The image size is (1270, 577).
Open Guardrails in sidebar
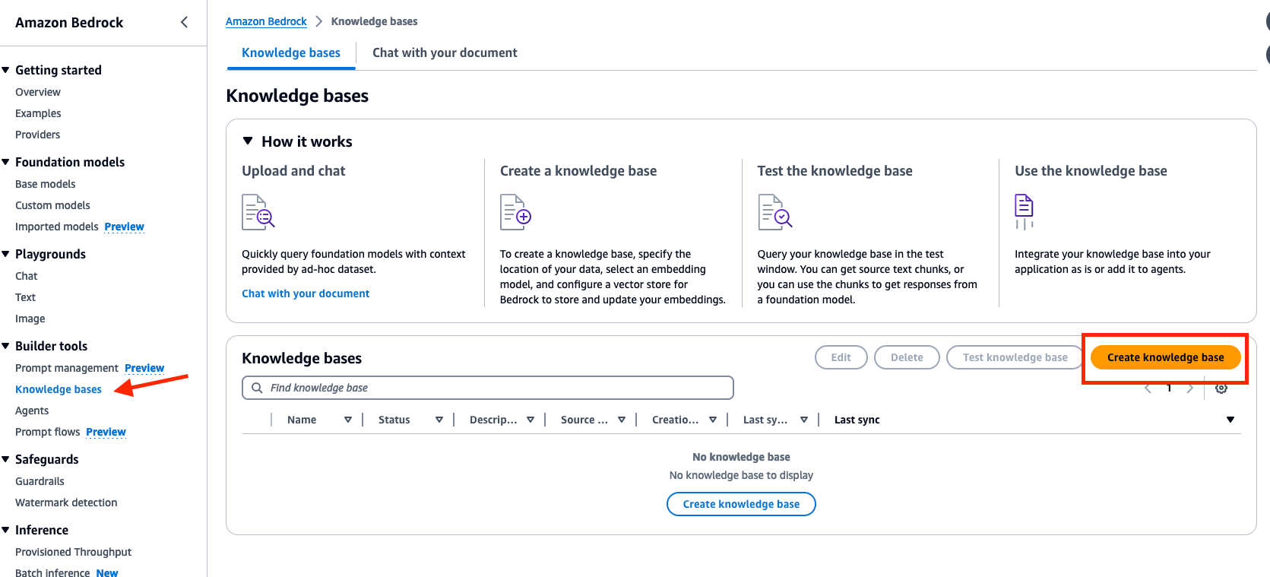40,481
